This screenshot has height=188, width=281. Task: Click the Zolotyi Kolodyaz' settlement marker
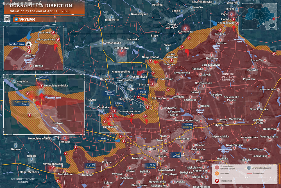pyautogui.click(x=171, y=21)
